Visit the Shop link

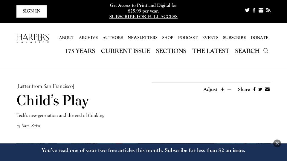168,38
